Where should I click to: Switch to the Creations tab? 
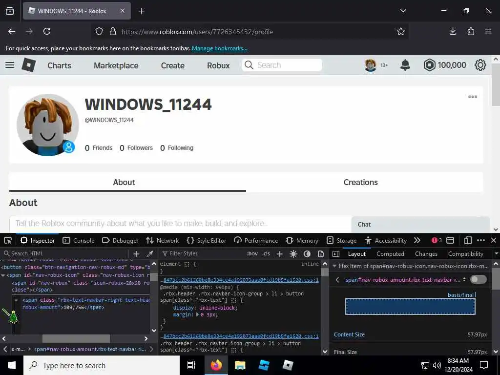(x=361, y=182)
